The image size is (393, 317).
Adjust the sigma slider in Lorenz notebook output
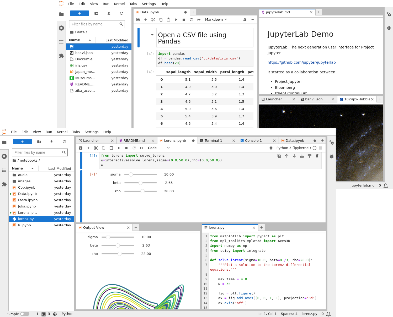coord(131,174)
